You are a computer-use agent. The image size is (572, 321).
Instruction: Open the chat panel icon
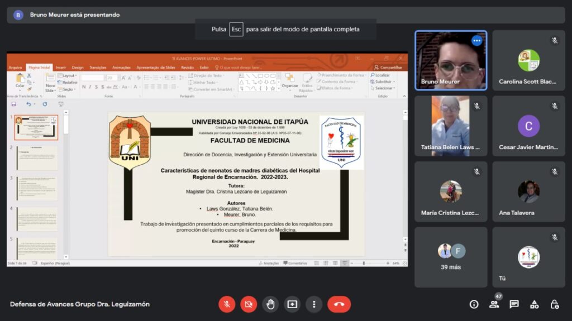[x=514, y=304]
